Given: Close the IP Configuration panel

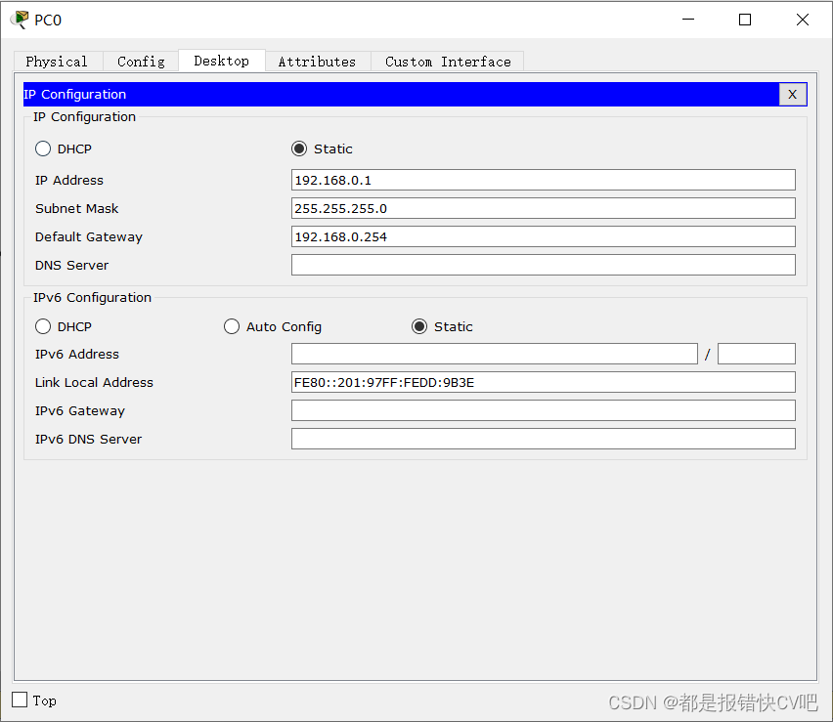Looking at the screenshot, I should pos(792,94).
